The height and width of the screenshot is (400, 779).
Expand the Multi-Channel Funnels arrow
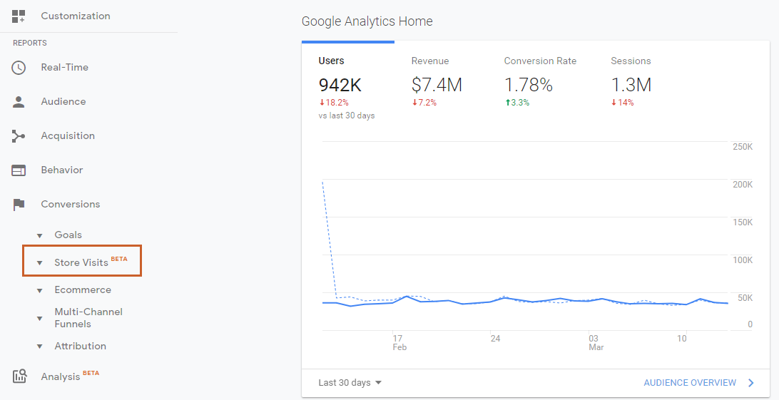[x=40, y=318]
